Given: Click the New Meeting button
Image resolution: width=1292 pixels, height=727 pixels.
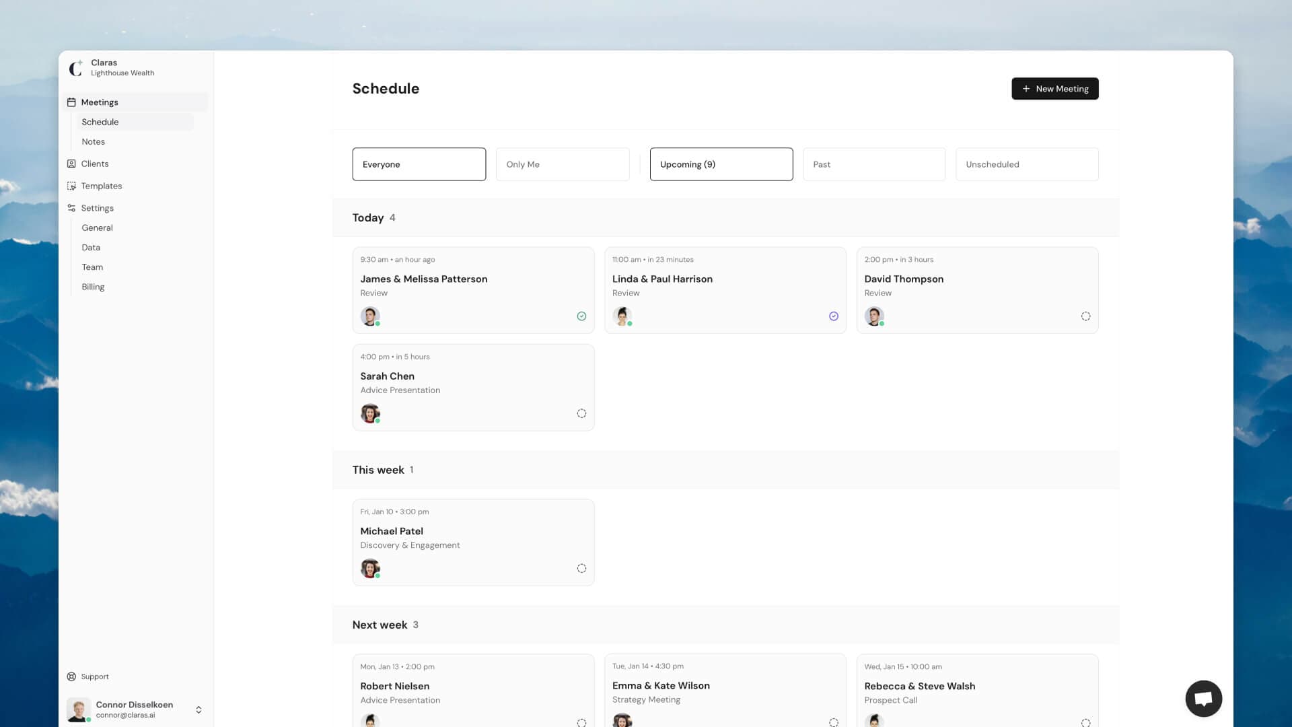Looking at the screenshot, I should [1054, 89].
